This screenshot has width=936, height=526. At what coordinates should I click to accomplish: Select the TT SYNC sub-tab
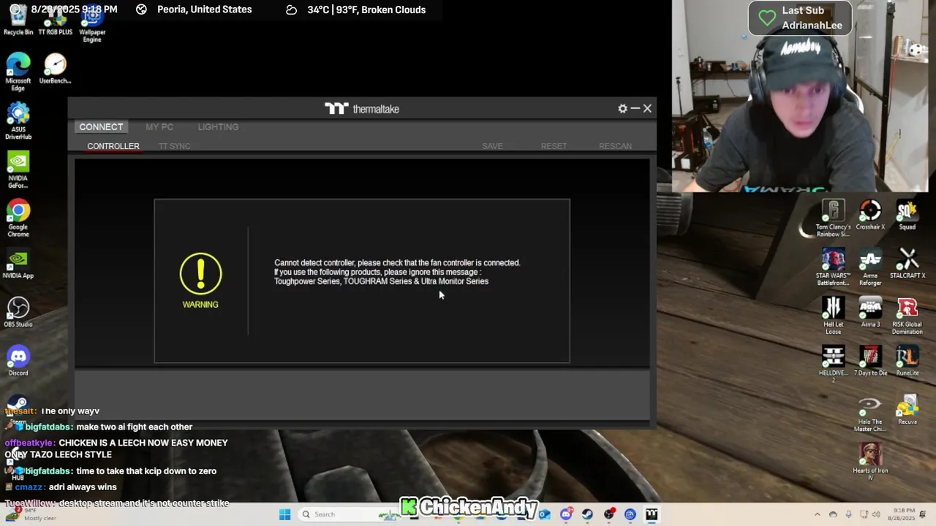174,146
